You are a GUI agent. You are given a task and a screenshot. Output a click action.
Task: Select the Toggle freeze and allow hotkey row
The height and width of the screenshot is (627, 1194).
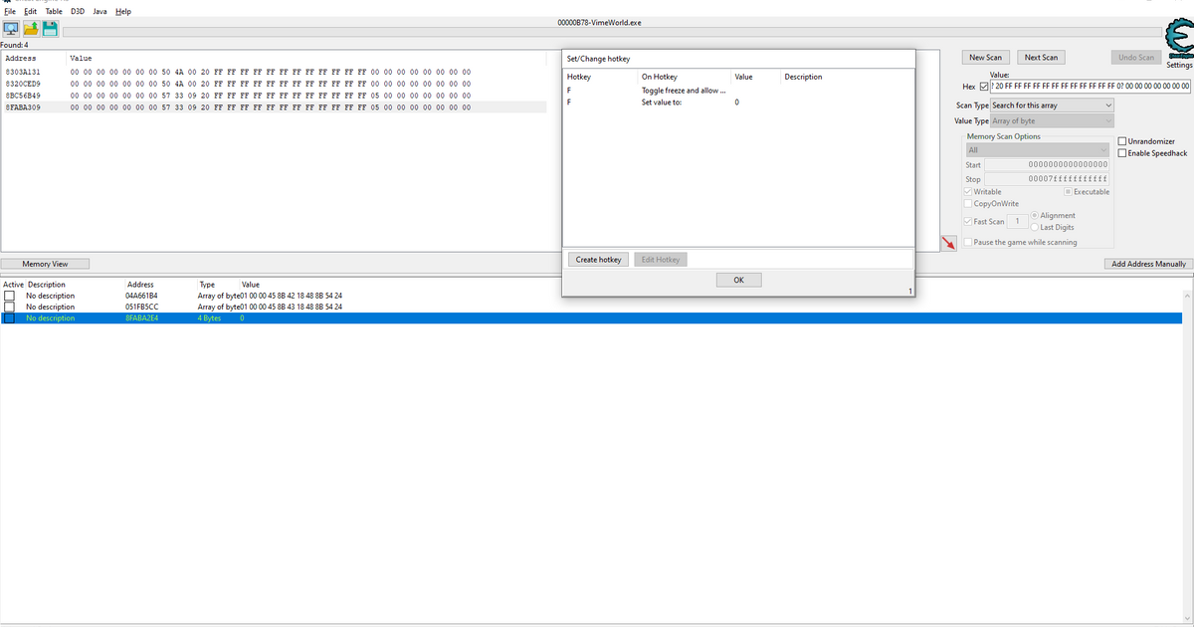point(737,91)
